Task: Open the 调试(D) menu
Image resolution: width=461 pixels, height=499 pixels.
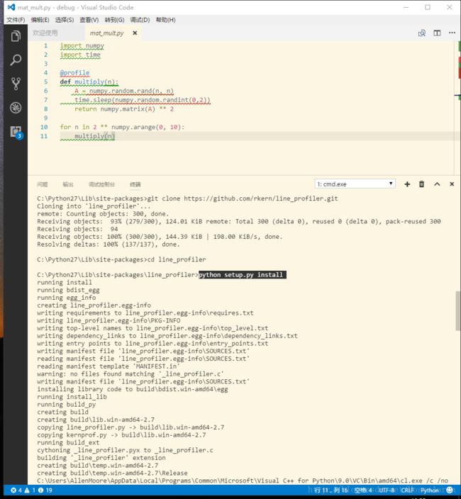Action: click(x=140, y=20)
